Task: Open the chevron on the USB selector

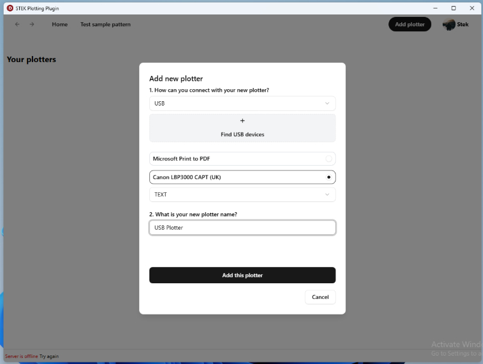Action: coord(328,103)
